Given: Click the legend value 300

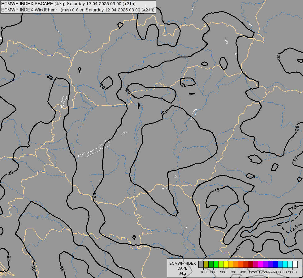Looking at the screenshot, I should click(x=213, y=272).
